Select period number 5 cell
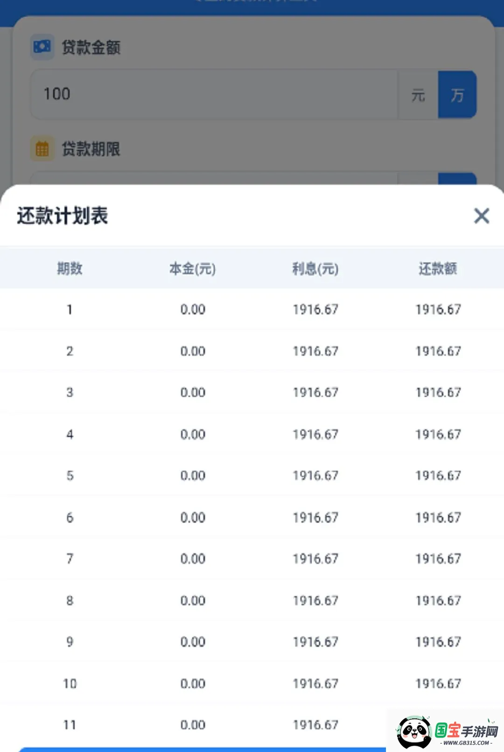504x752 pixels. coord(70,476)
